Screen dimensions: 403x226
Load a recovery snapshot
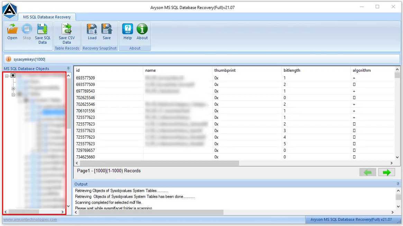click(x=92, y=32)
